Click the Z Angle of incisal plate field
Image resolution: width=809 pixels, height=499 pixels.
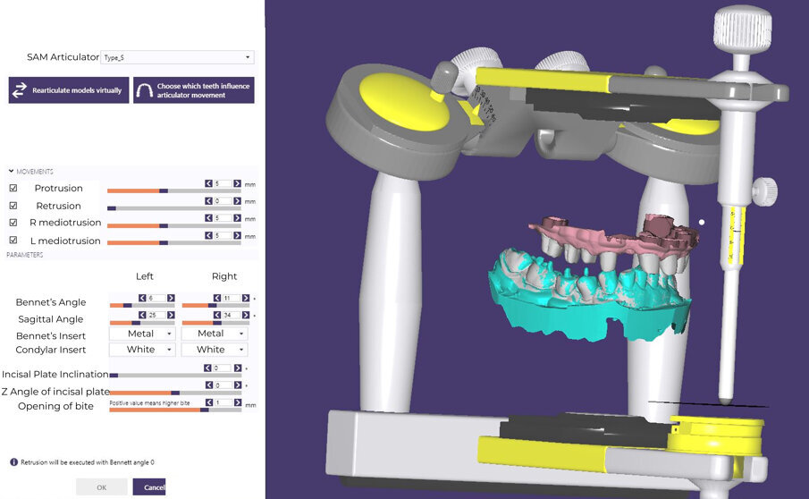click(223, 385)
